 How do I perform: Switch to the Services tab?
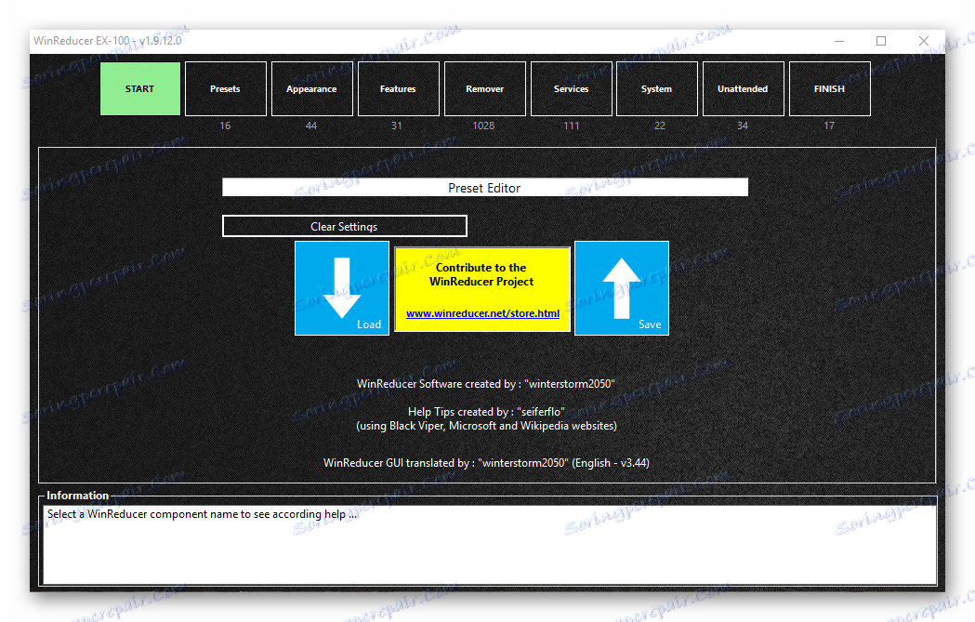click(x=571, y=88)
